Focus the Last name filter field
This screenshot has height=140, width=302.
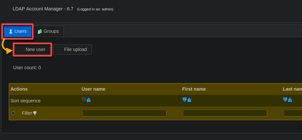click(x=293, y=113)
